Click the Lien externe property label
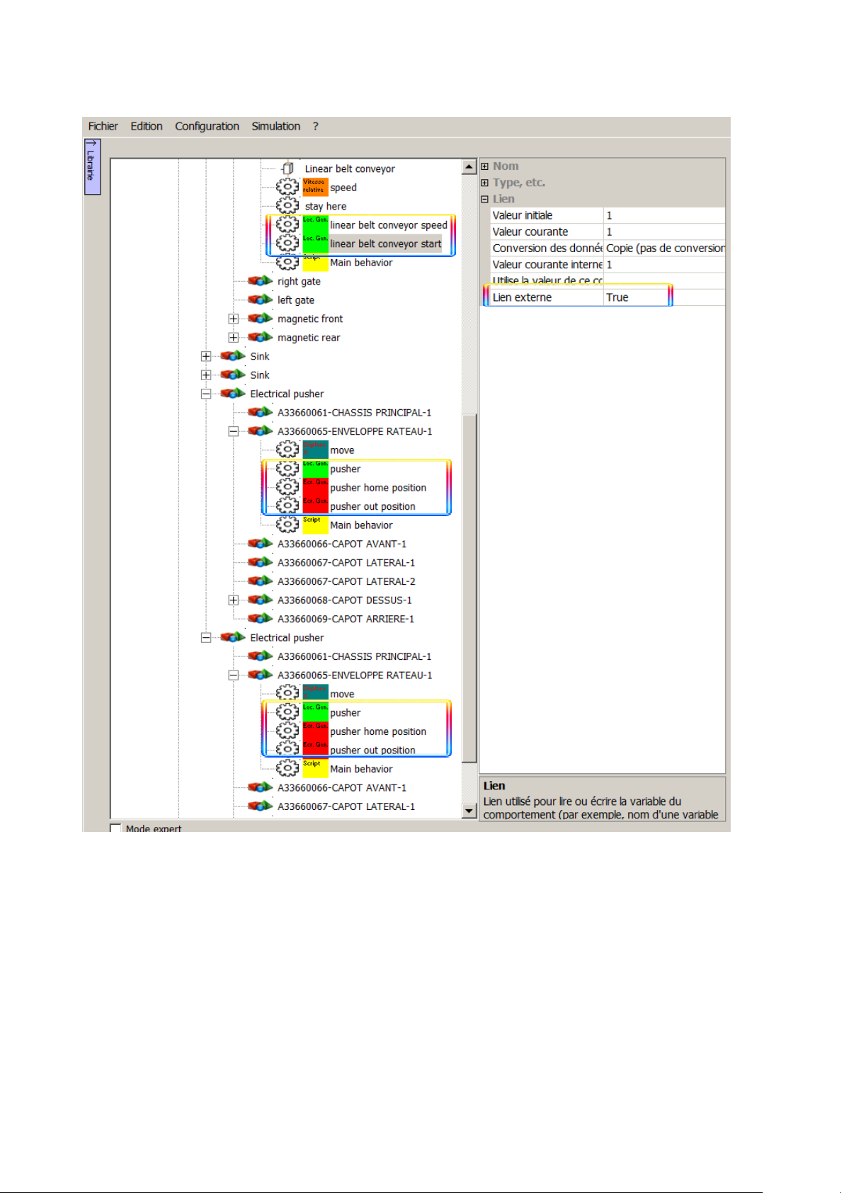 pos(523,297)
